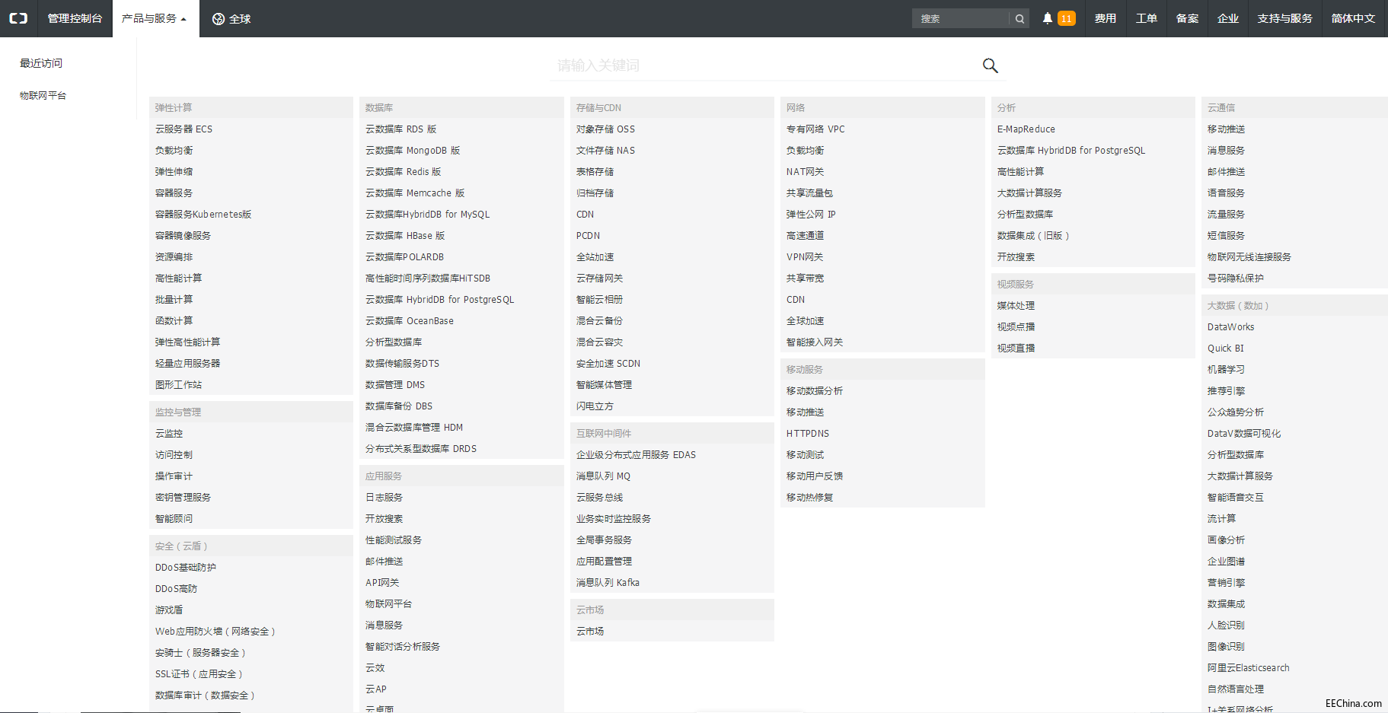The image size is (1388, 713).
Task: Open 开放搜索 under 分析
Action: pyautogui.click(x=1016, y=256)
